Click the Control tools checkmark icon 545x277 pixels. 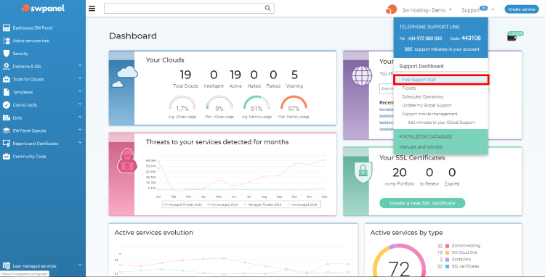7,105
